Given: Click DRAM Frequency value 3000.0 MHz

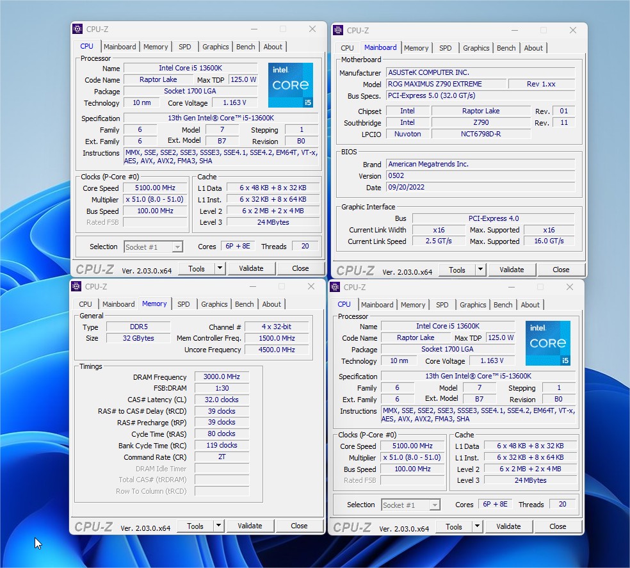Looking at the screenshot, I should coord(222,377).
